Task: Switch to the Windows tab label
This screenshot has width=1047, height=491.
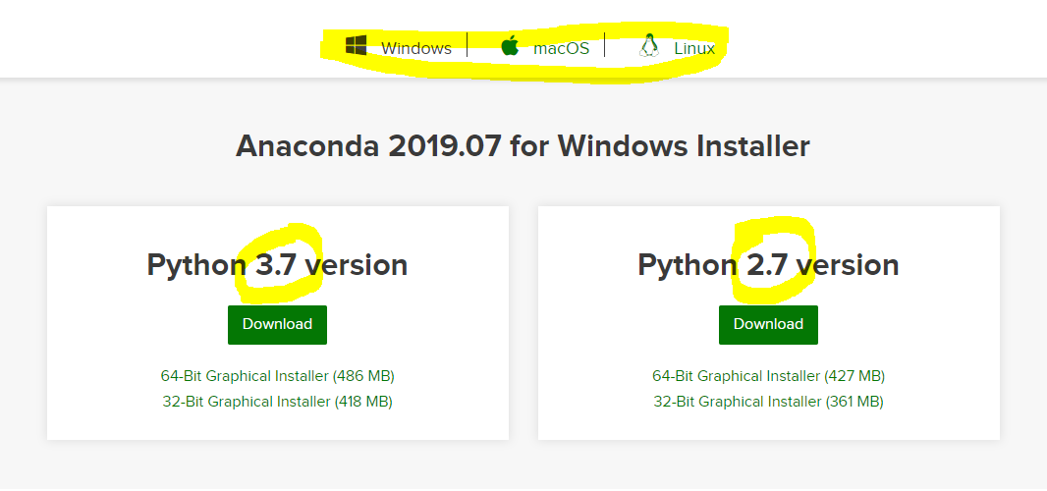Action: pos(416,48)
